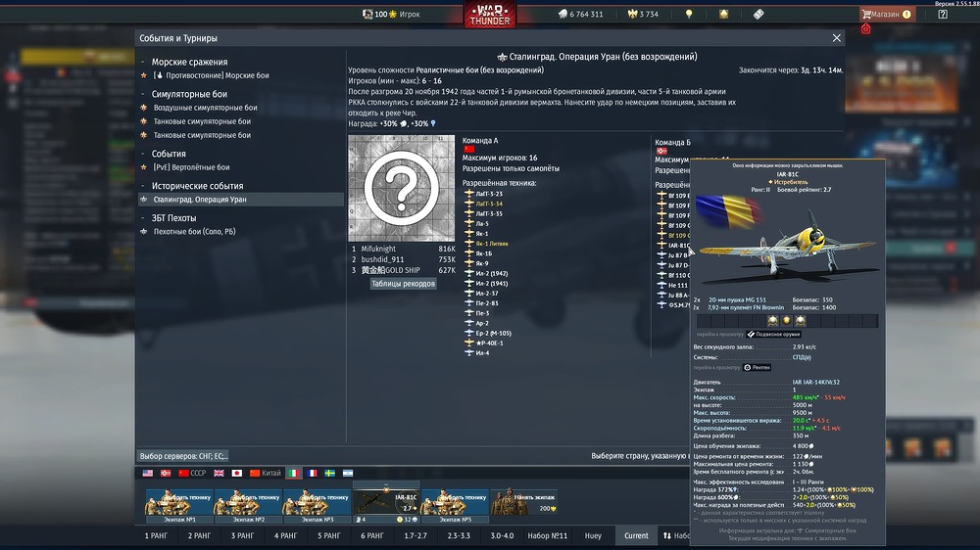Viewport: 980px width, 550px height.
Task: Open the help question mark icon
Action: 943,14
